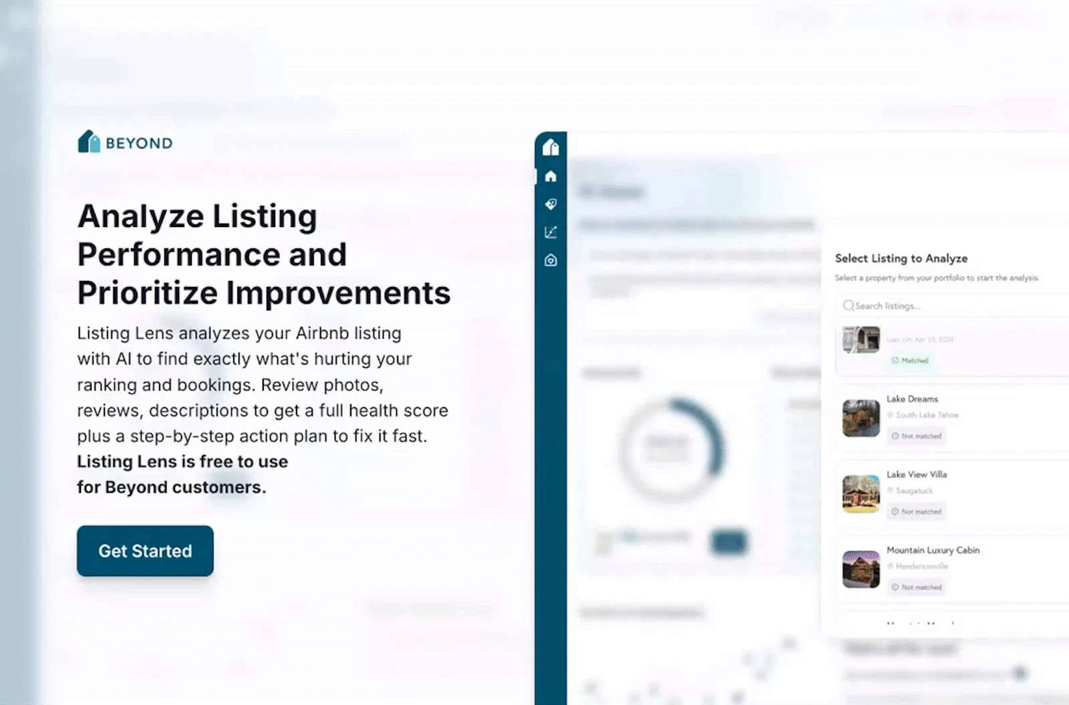Click the Get Started button
This screenshot has width=1069, height=705.
145,551
